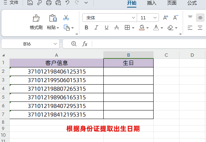
Task: Click the fx insert function icon
Action: click(85, 44)
